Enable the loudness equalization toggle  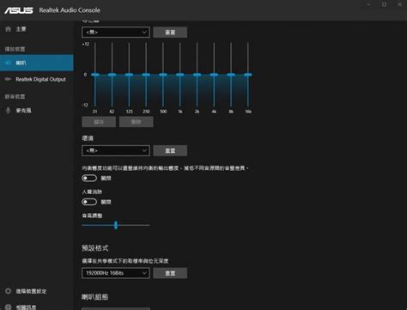[x=89, y=178]
